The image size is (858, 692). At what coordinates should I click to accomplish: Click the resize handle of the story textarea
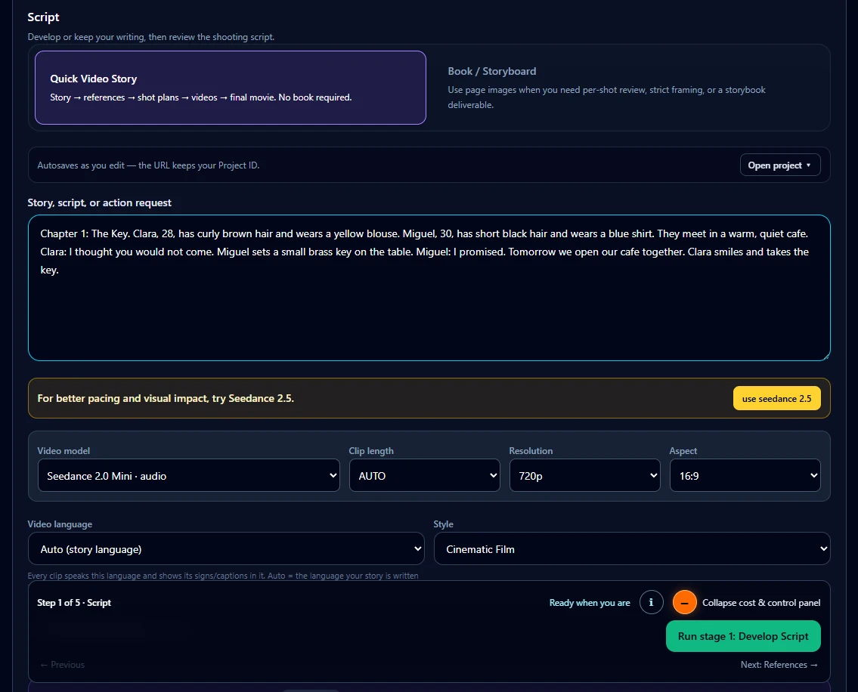[825, 356]
